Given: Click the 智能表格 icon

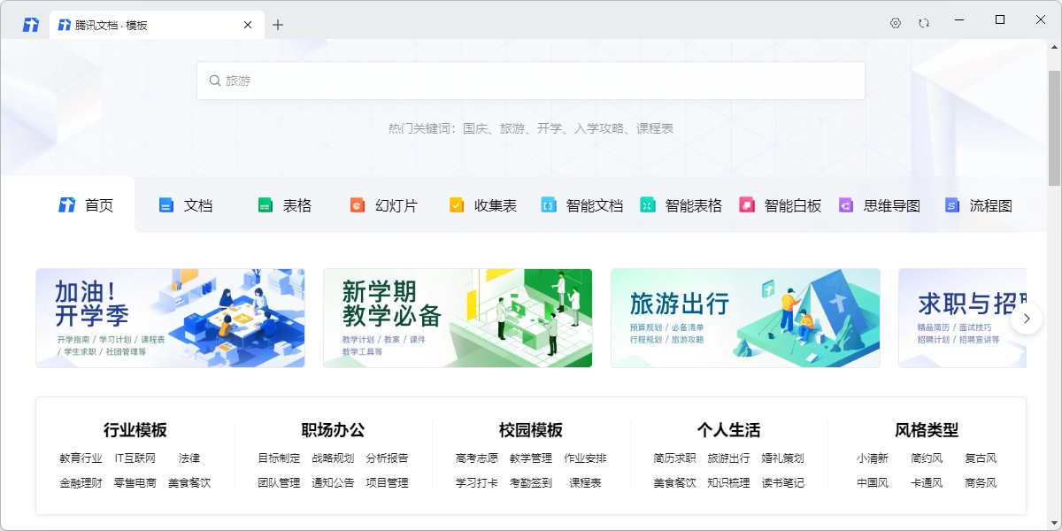Looking at the screenshot, I should [x=648, y=205].
